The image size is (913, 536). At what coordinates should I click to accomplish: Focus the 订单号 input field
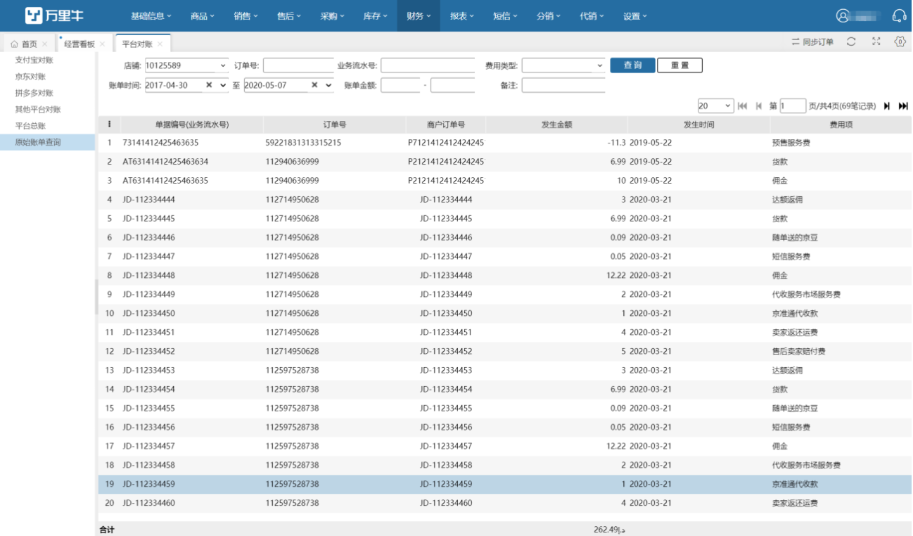coord(298,65)
